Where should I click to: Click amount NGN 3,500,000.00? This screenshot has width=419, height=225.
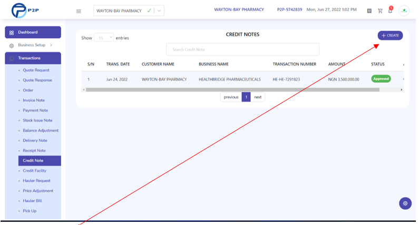tap(344, 80)
